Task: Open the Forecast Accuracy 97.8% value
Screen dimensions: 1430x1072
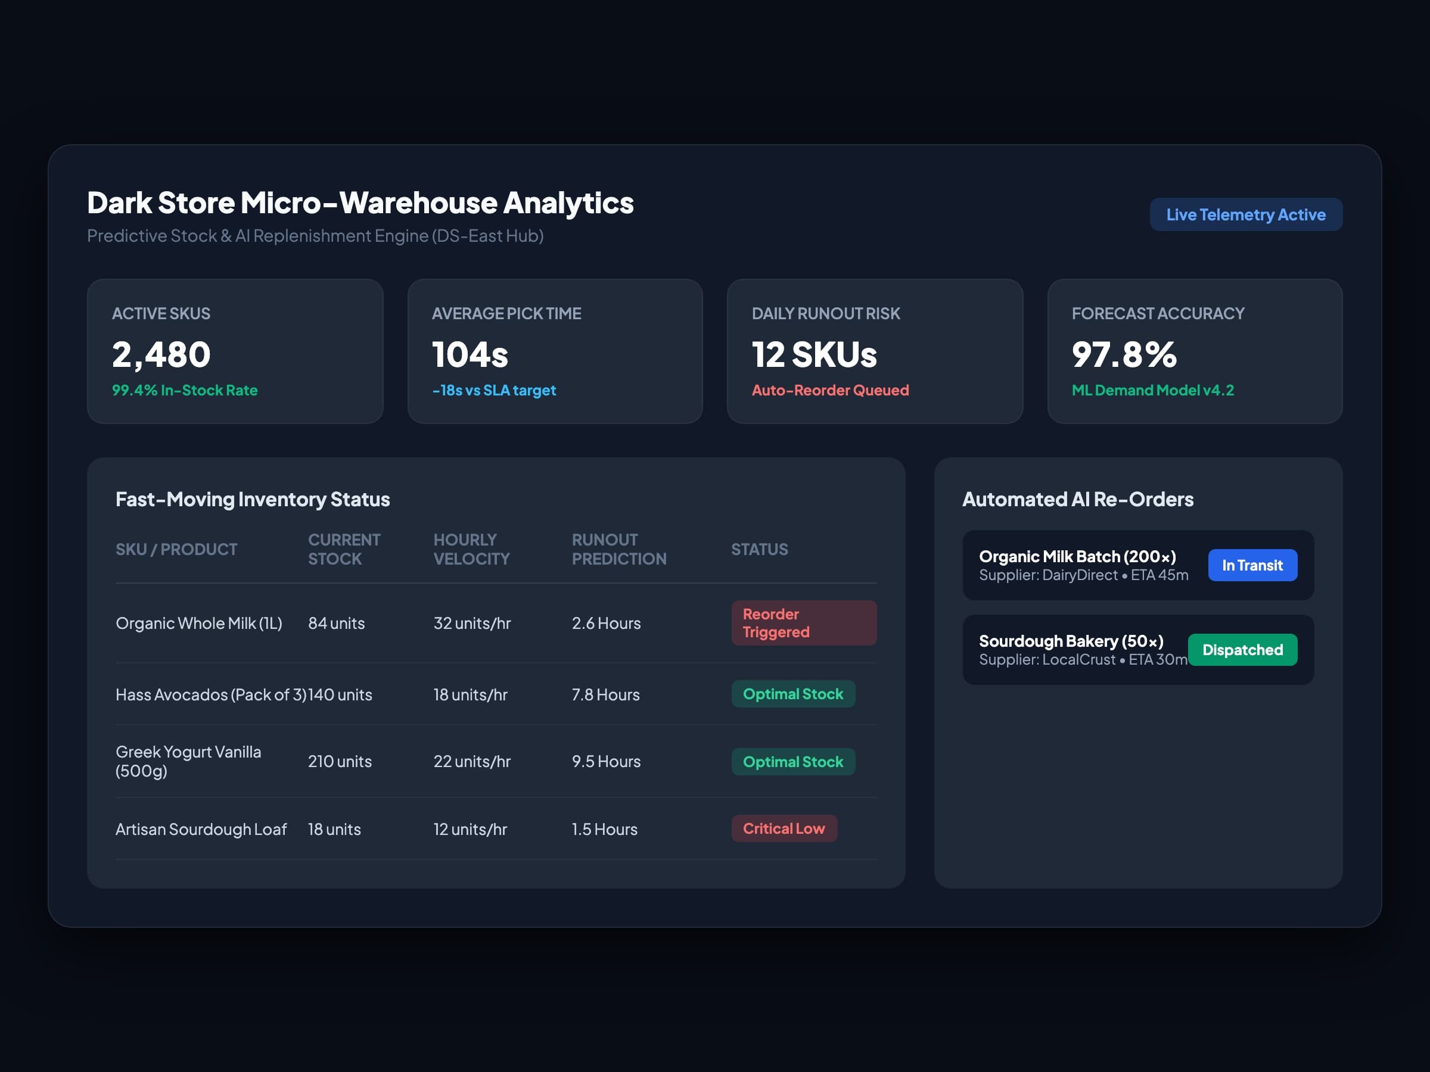Action: click(x=1124, y=355)
